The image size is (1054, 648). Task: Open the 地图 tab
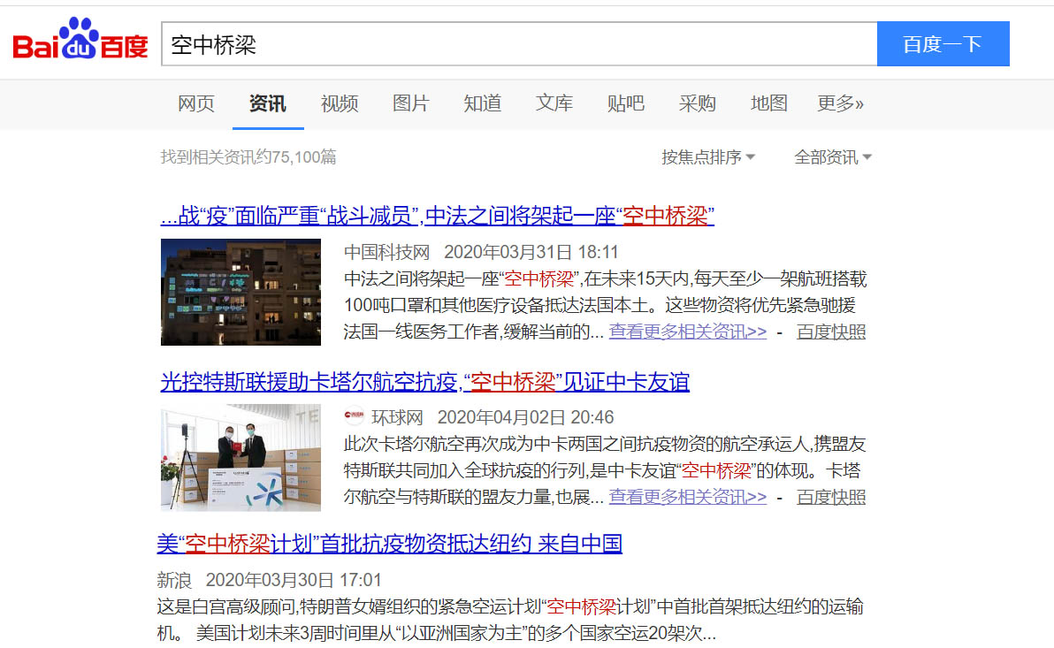tap(769, 103)
